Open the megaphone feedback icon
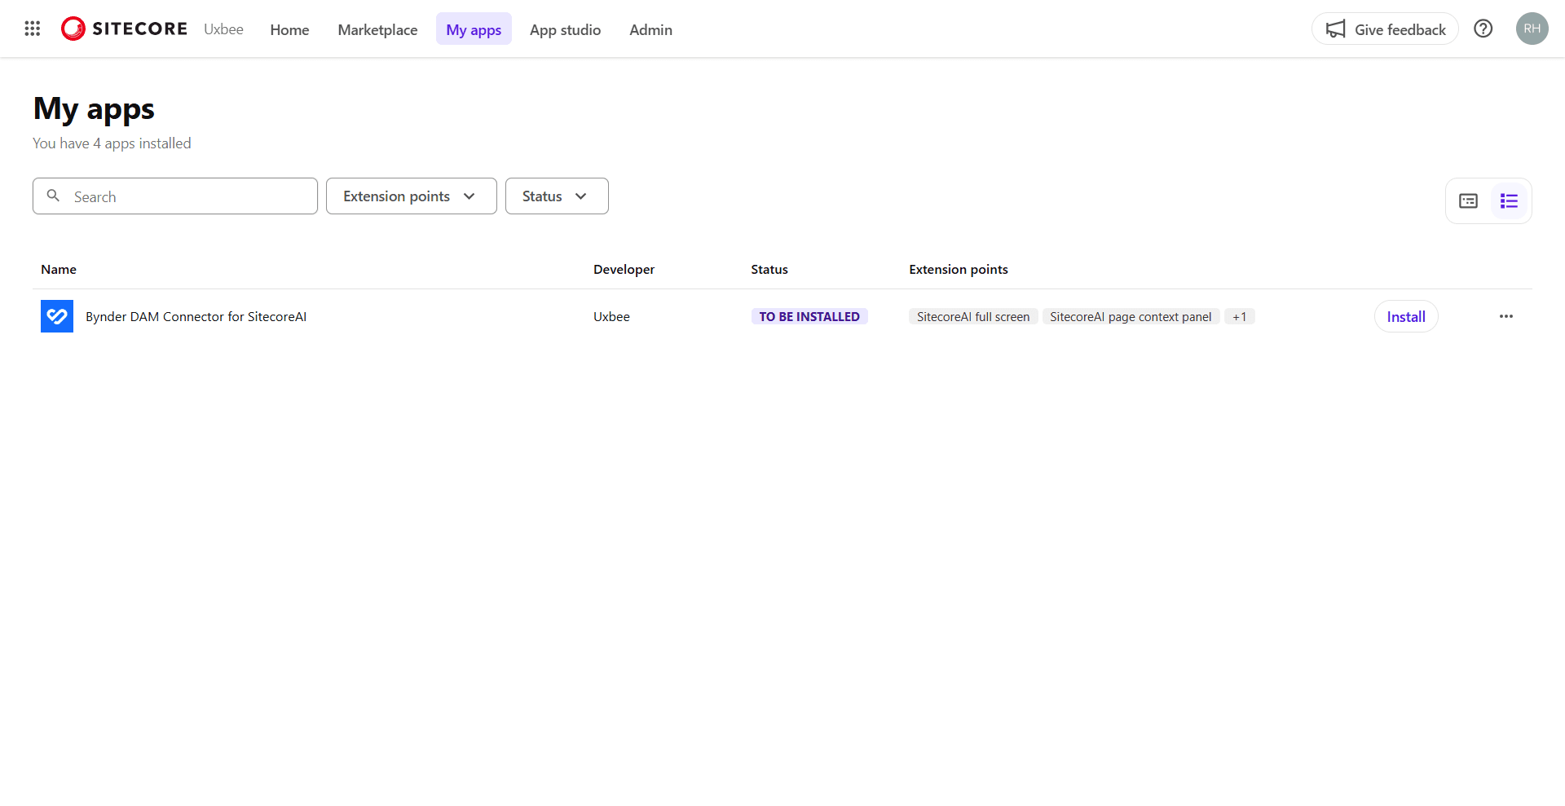Viewport: 1565px width, 806px height. [1334, 29]
